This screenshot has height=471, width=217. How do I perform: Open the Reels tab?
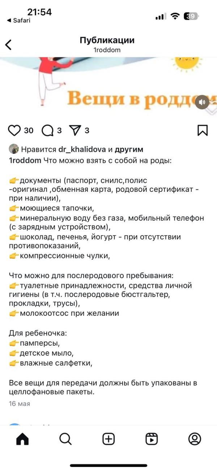click(x=152, y=439)
